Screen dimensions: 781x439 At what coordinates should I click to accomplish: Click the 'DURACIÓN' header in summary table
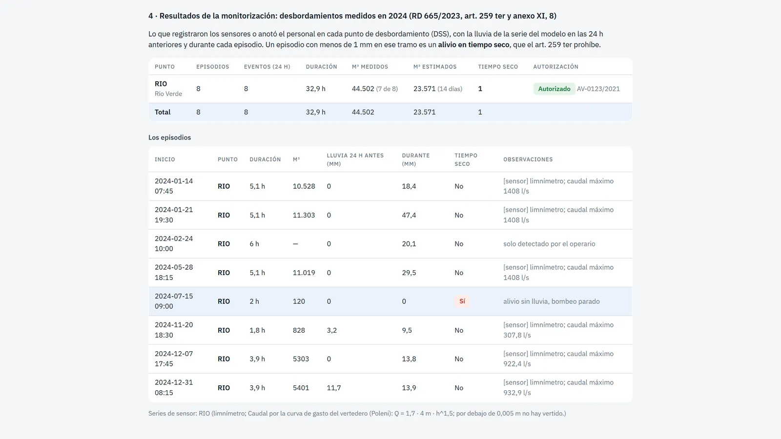322,67
